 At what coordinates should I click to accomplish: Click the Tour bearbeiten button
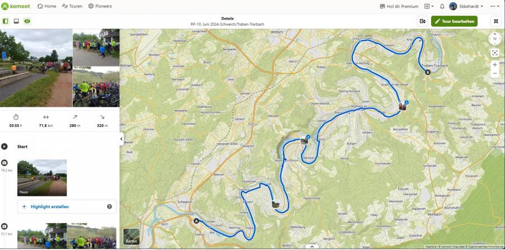tap(454, 21)
